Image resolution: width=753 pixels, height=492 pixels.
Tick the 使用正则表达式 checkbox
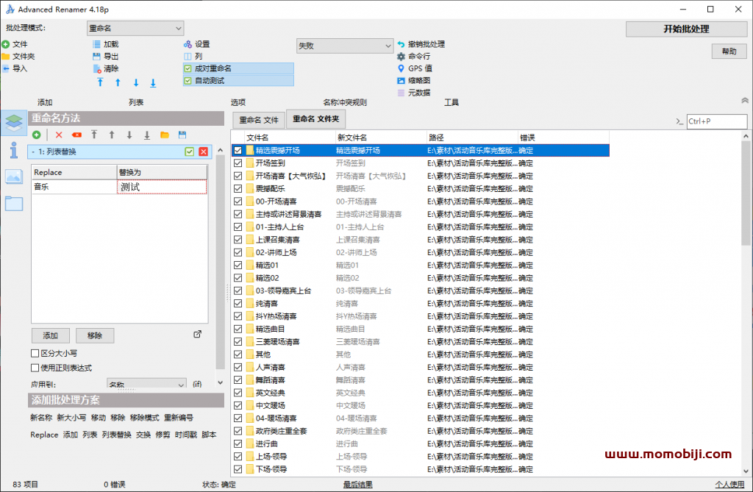pos(35,368)
